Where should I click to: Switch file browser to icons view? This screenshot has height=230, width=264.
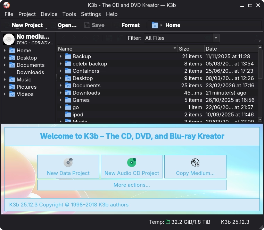pyautogui.click(x=109, y=38)
